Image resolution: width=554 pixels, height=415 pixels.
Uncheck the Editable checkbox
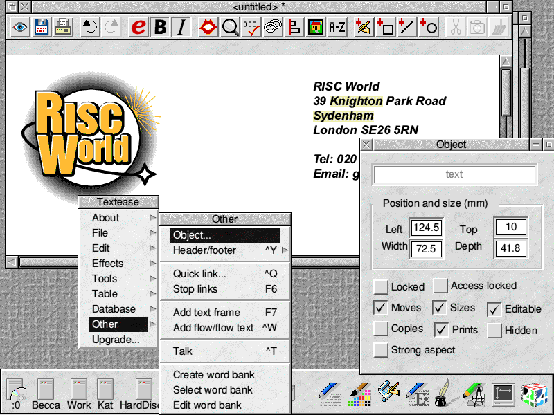click(x=494, y=309)
